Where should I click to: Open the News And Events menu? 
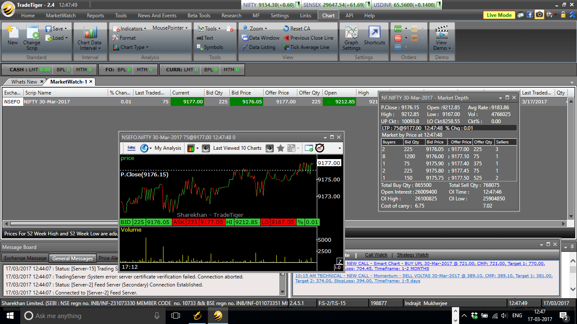pyautogui.click(x=157, y=15)
